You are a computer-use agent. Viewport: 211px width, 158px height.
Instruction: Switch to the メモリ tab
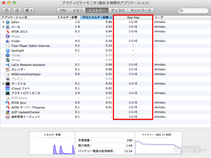[78, 11]
